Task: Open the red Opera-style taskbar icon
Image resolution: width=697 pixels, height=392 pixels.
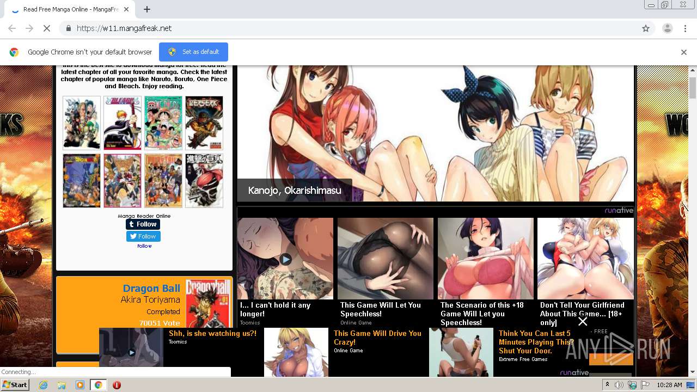Action: (117, 385)
